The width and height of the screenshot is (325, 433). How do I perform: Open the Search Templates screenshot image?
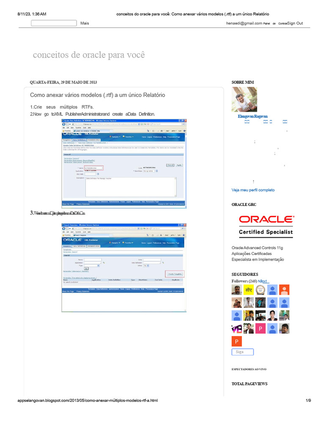click(124, 268)
